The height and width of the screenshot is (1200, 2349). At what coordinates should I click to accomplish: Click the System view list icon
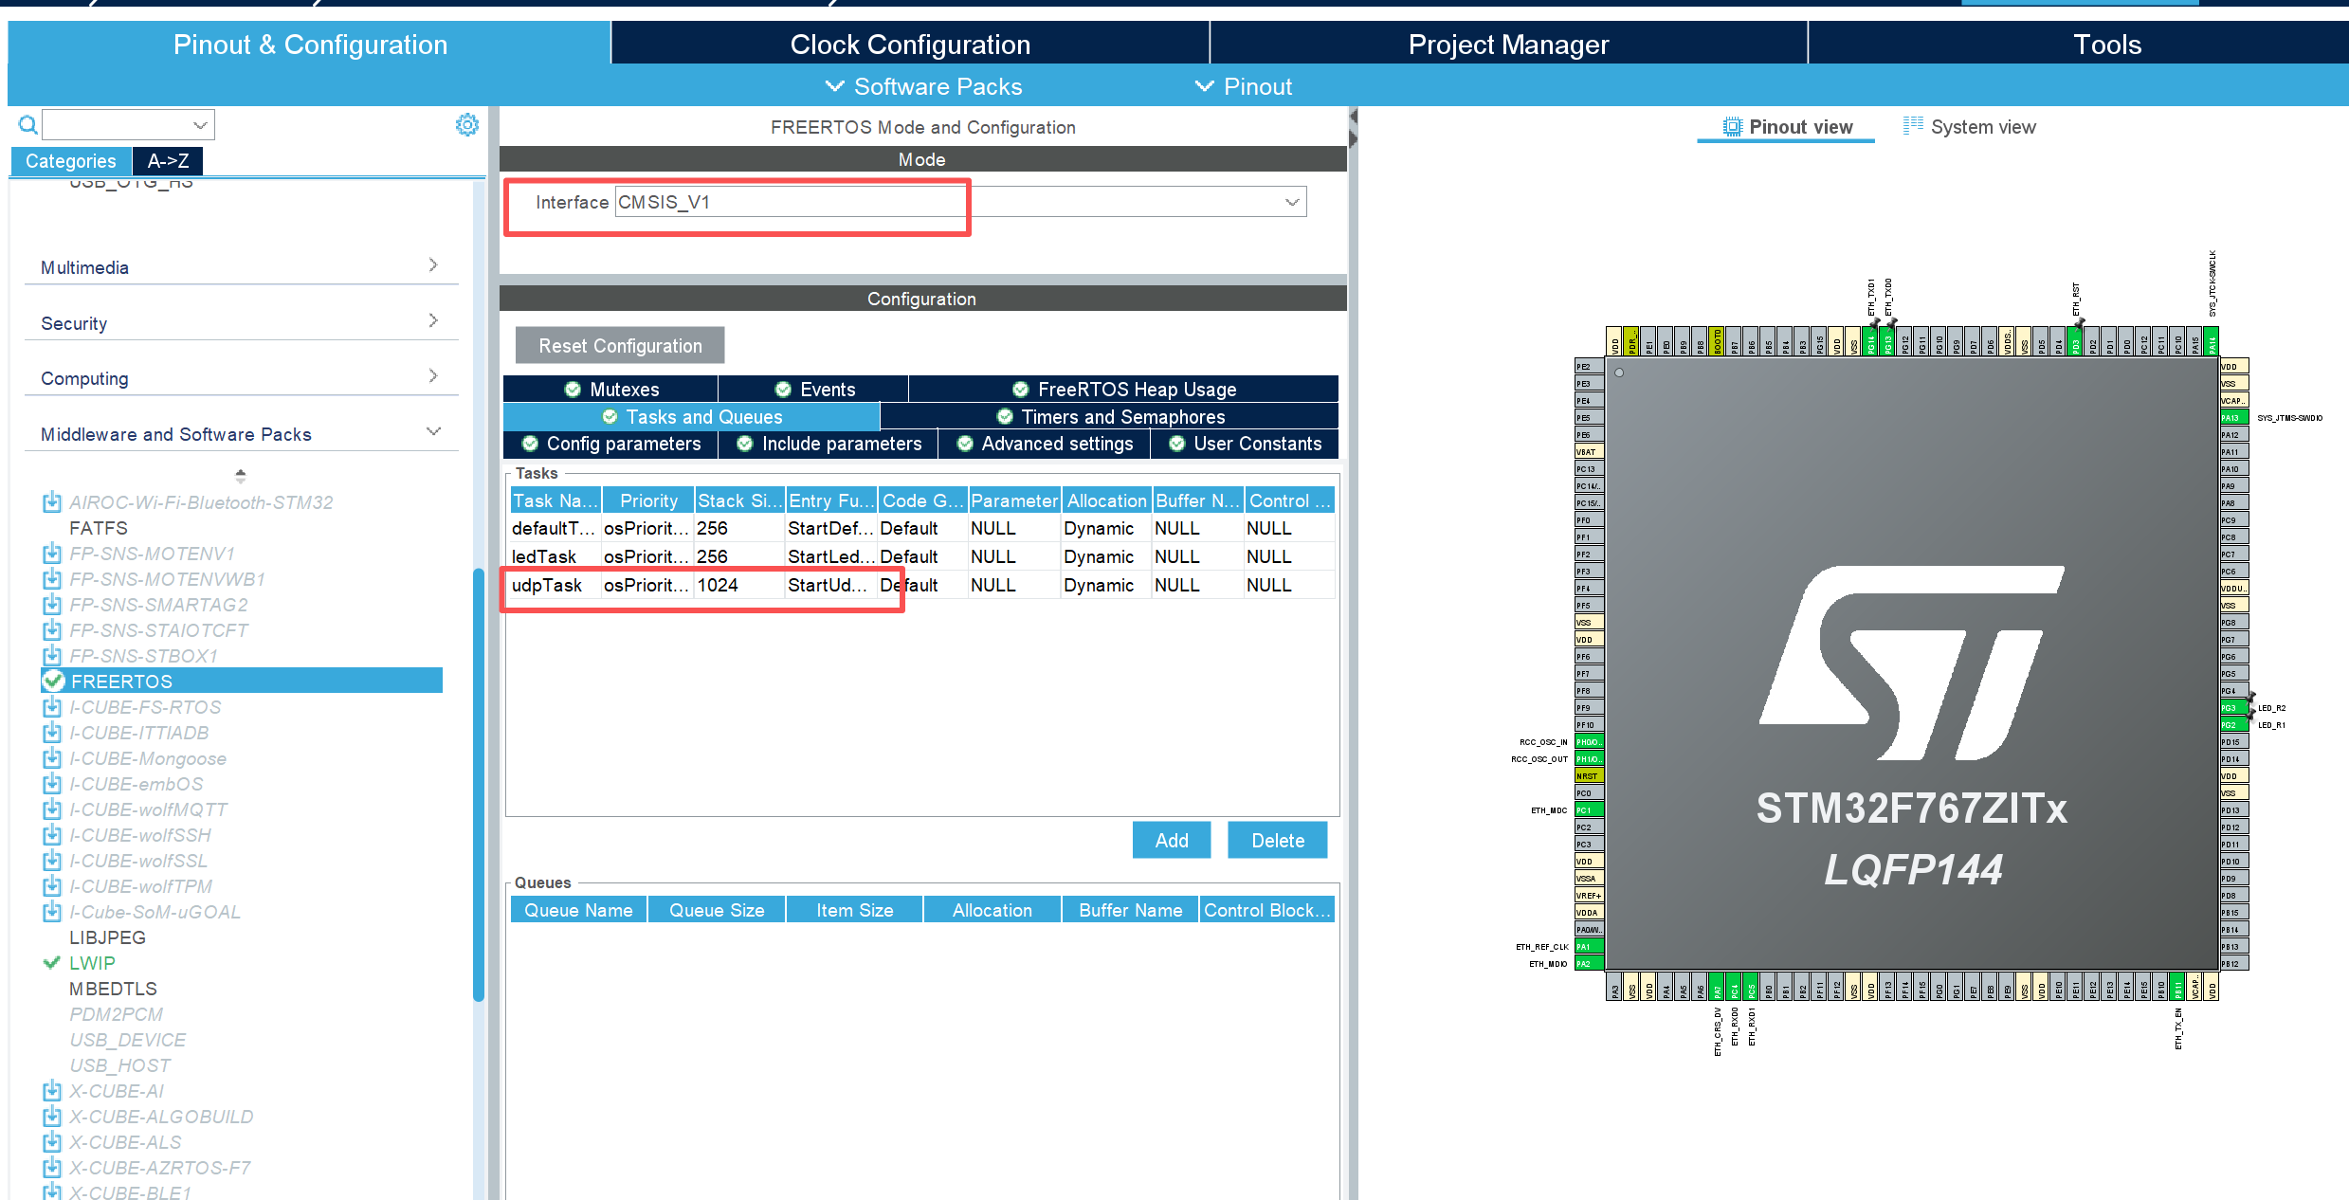[x=1913, y=125]
